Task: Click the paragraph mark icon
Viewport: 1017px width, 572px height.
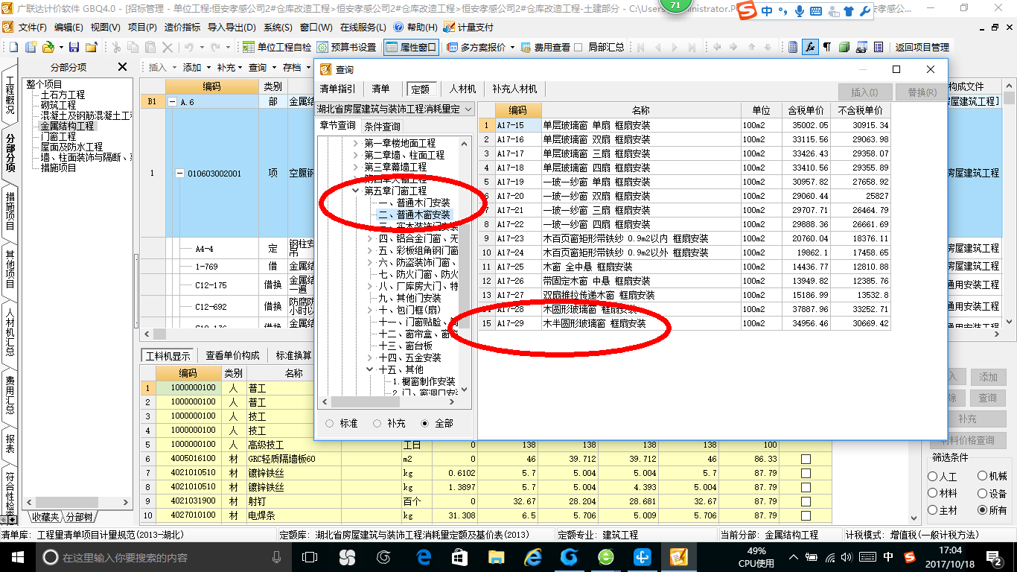Action: (826, 47)
